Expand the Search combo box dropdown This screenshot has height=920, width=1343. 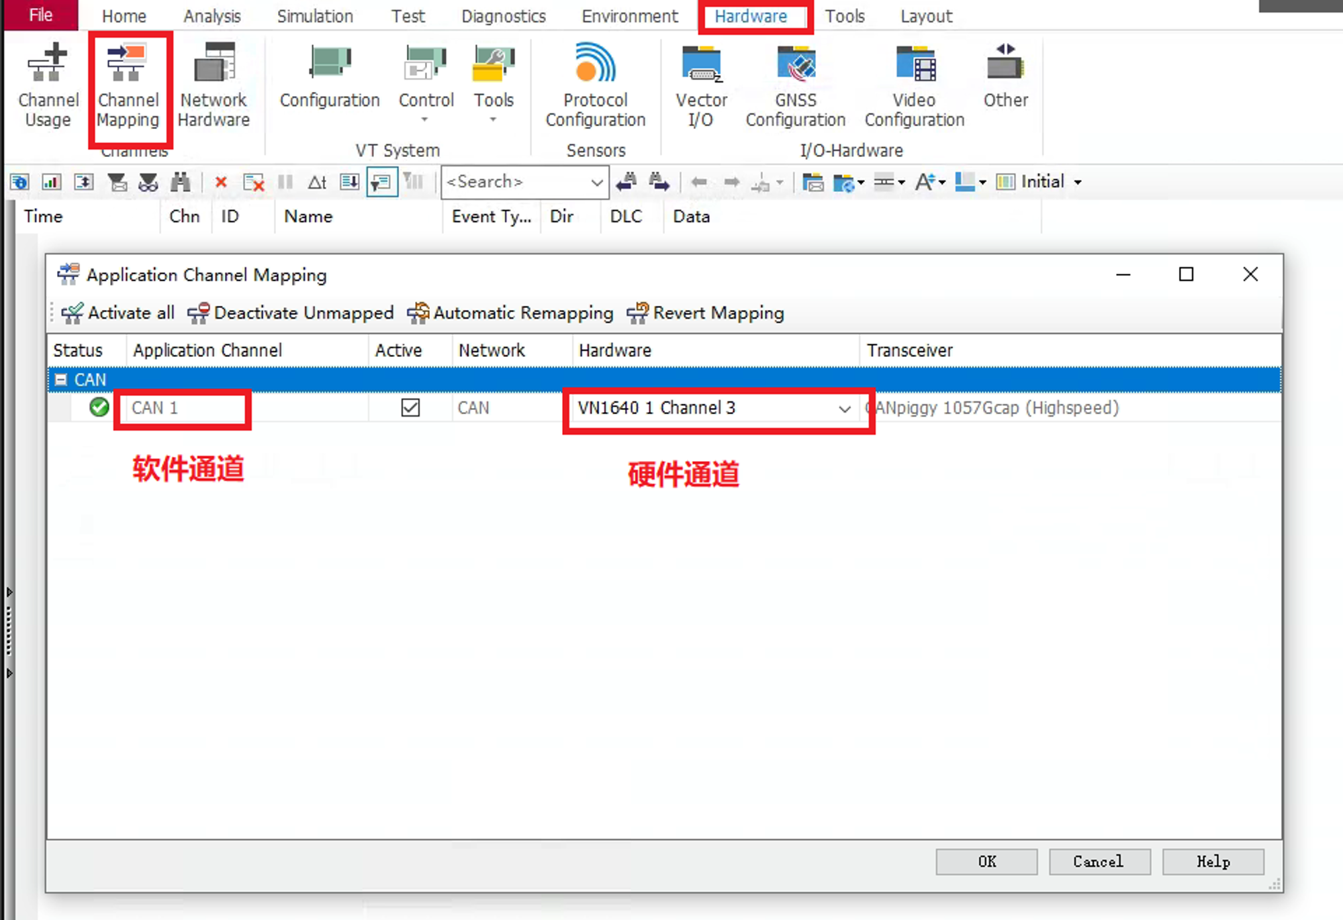coord(596,183)
